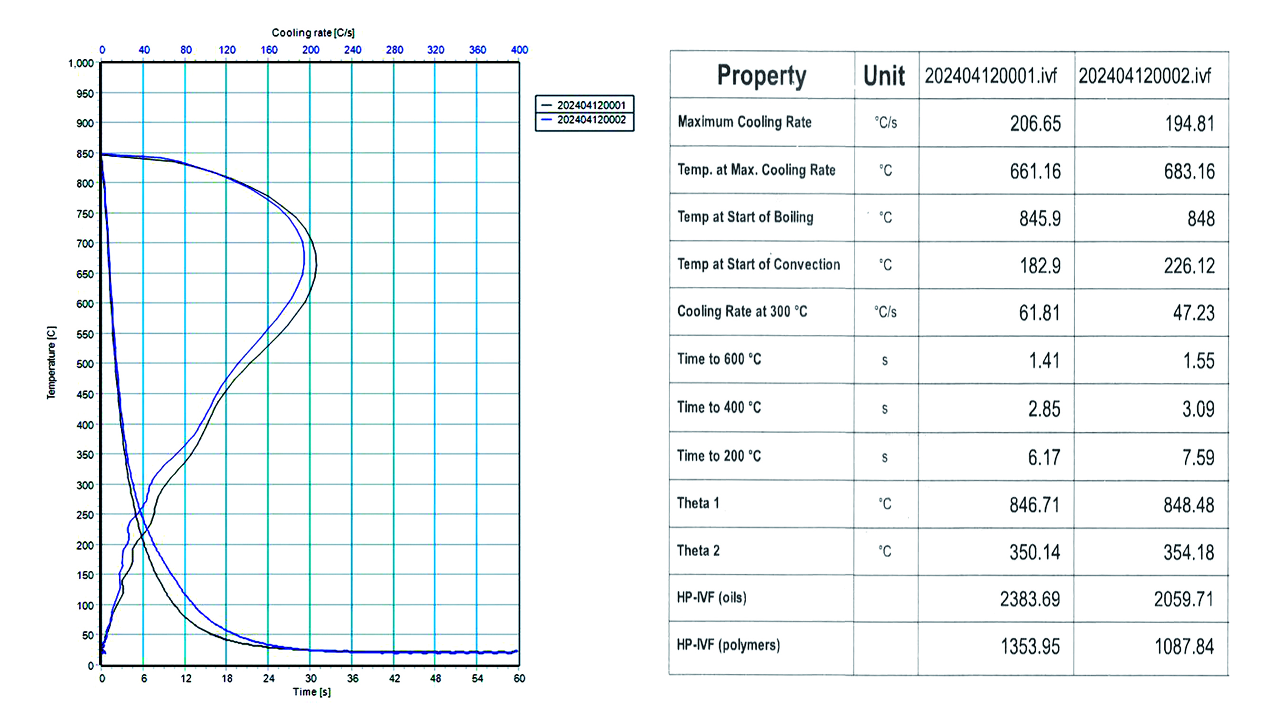Click Temp. at Max. Cooling Rate label
The height and width of the screenshot is (709, 1273).
(x=756, y=170)
